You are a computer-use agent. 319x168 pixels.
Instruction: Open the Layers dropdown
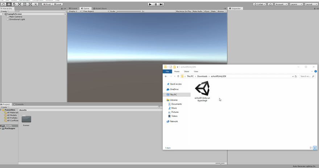tap(296, 4)
